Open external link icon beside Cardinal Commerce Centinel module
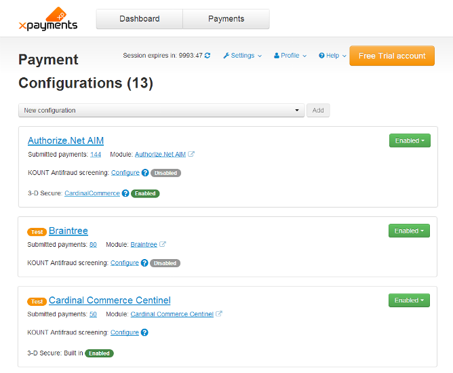453x373 pixels. tap(219, 314)
